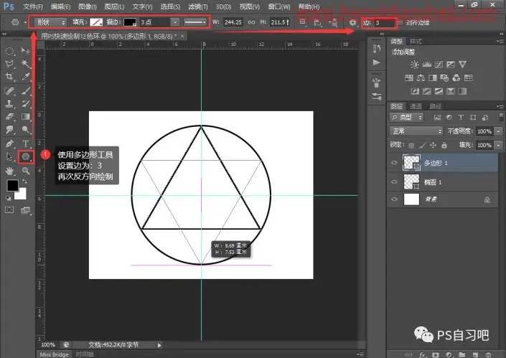Hide the 背景 layer

click(x=394, y=199)
